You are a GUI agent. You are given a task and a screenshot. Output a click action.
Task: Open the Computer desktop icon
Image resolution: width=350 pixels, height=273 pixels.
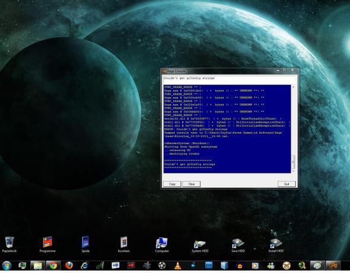[x=162, y=244]
